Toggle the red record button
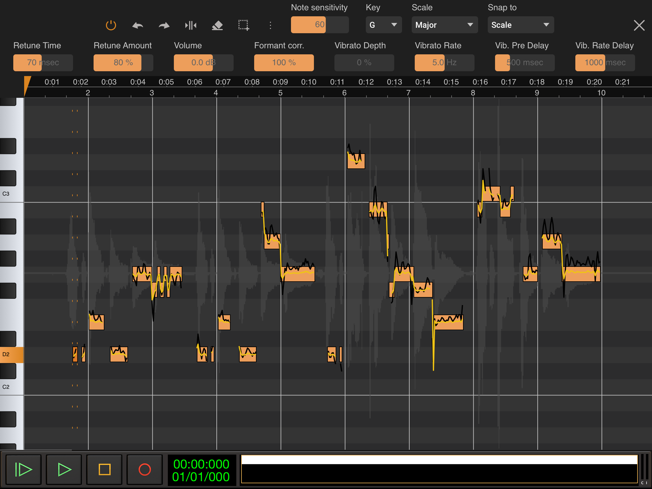Screen dimensions: 652x489 [x=145, y=470]
